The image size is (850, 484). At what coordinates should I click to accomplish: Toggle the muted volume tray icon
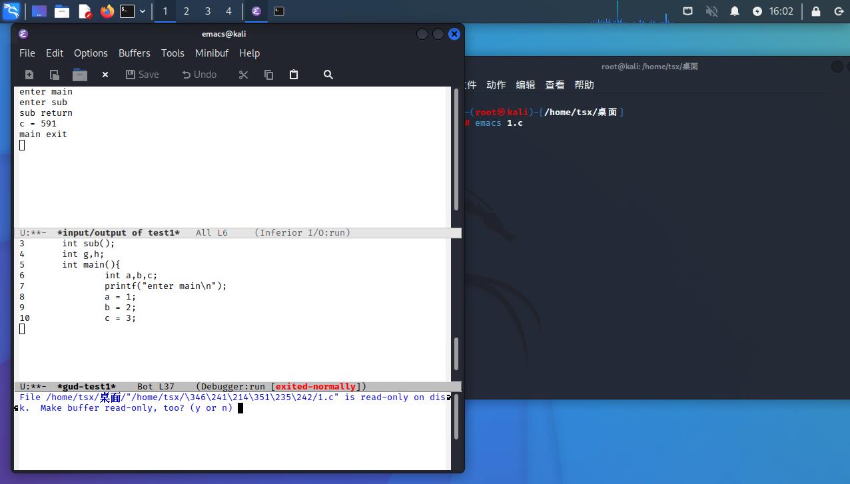711,11
